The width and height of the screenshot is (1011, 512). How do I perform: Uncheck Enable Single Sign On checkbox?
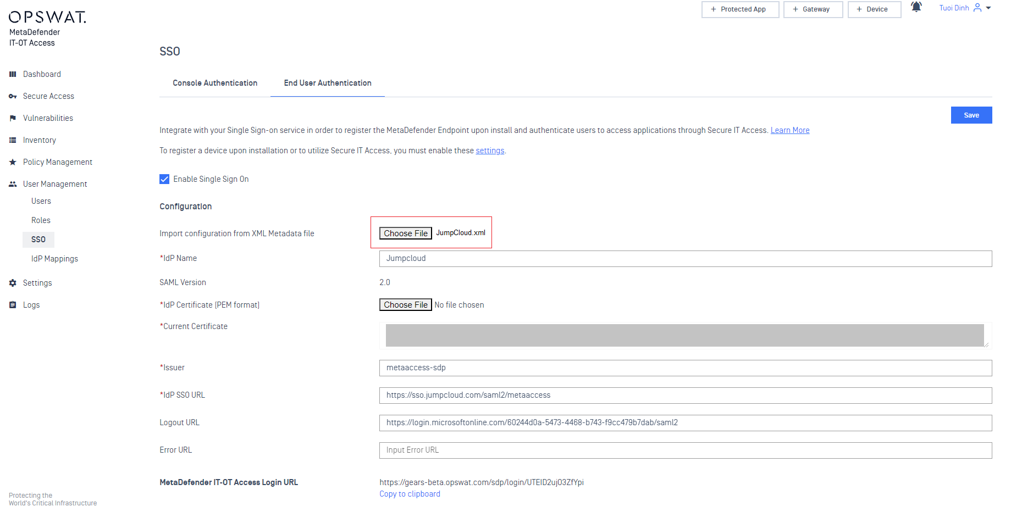164,179
